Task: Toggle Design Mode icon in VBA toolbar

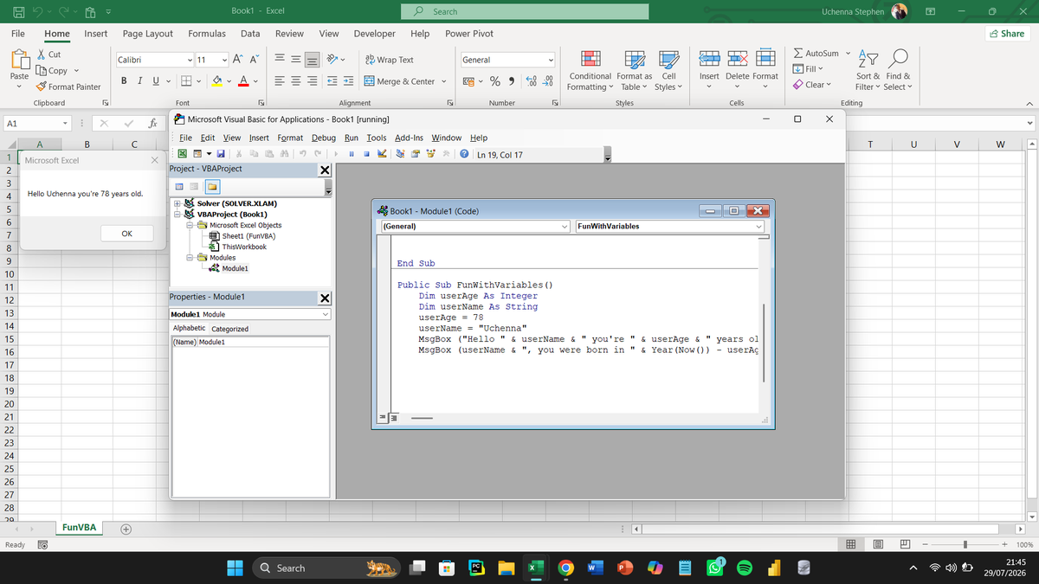Action: [x=382, y=154]
